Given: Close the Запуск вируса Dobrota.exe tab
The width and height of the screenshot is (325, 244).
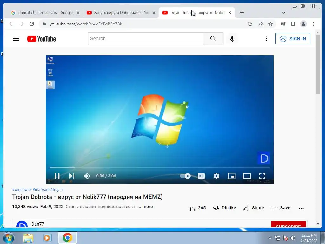Looking at the screenshot, I should click(x=154, y=13).
